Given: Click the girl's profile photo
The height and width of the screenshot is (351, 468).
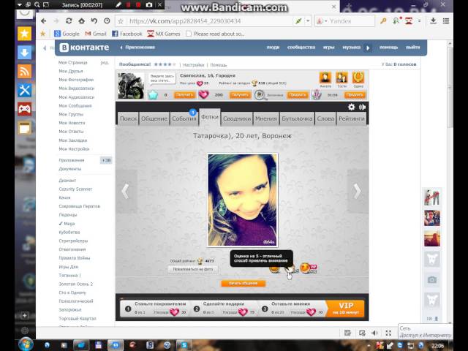Looking at the screenshot, I should click(x=242, y=200).
